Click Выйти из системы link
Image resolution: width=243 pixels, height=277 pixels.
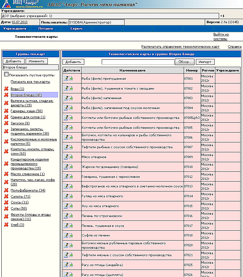[221, 36]
